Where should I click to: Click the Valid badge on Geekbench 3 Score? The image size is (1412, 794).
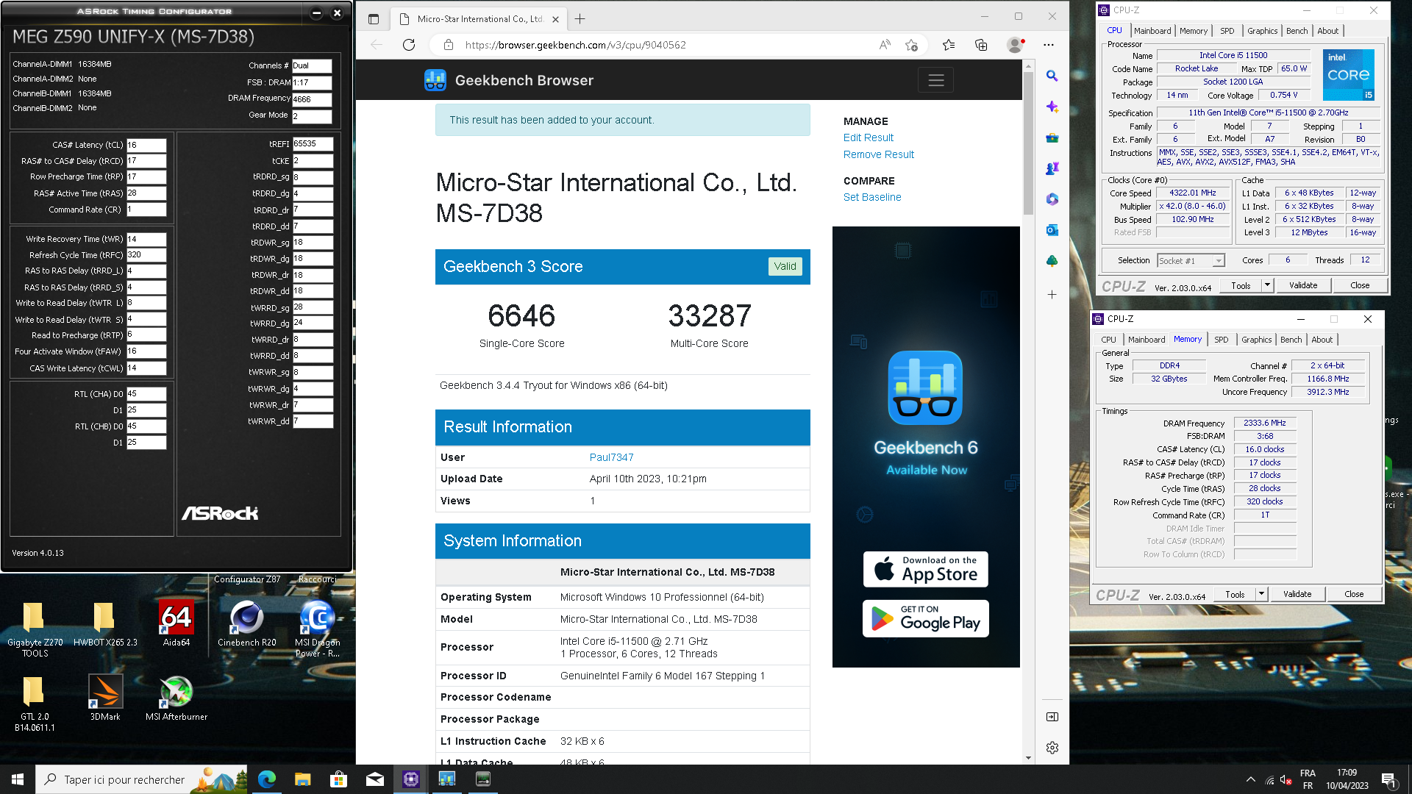coord(785,266)
